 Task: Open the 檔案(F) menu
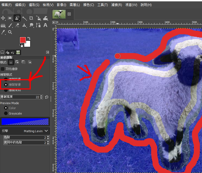click(x=7, y=5)
